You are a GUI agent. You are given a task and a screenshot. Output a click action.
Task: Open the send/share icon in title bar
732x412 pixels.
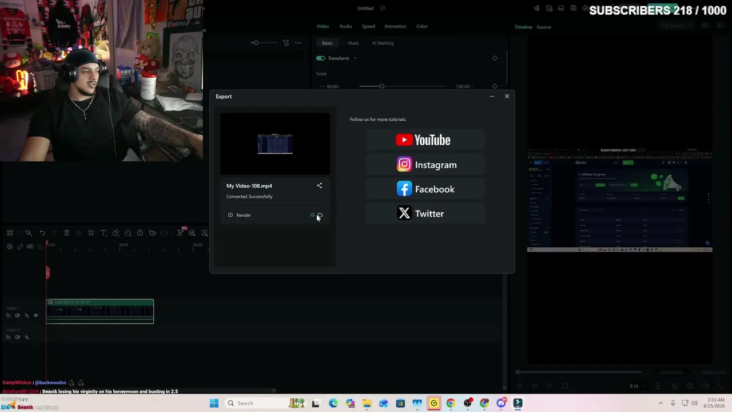[536, 9]
